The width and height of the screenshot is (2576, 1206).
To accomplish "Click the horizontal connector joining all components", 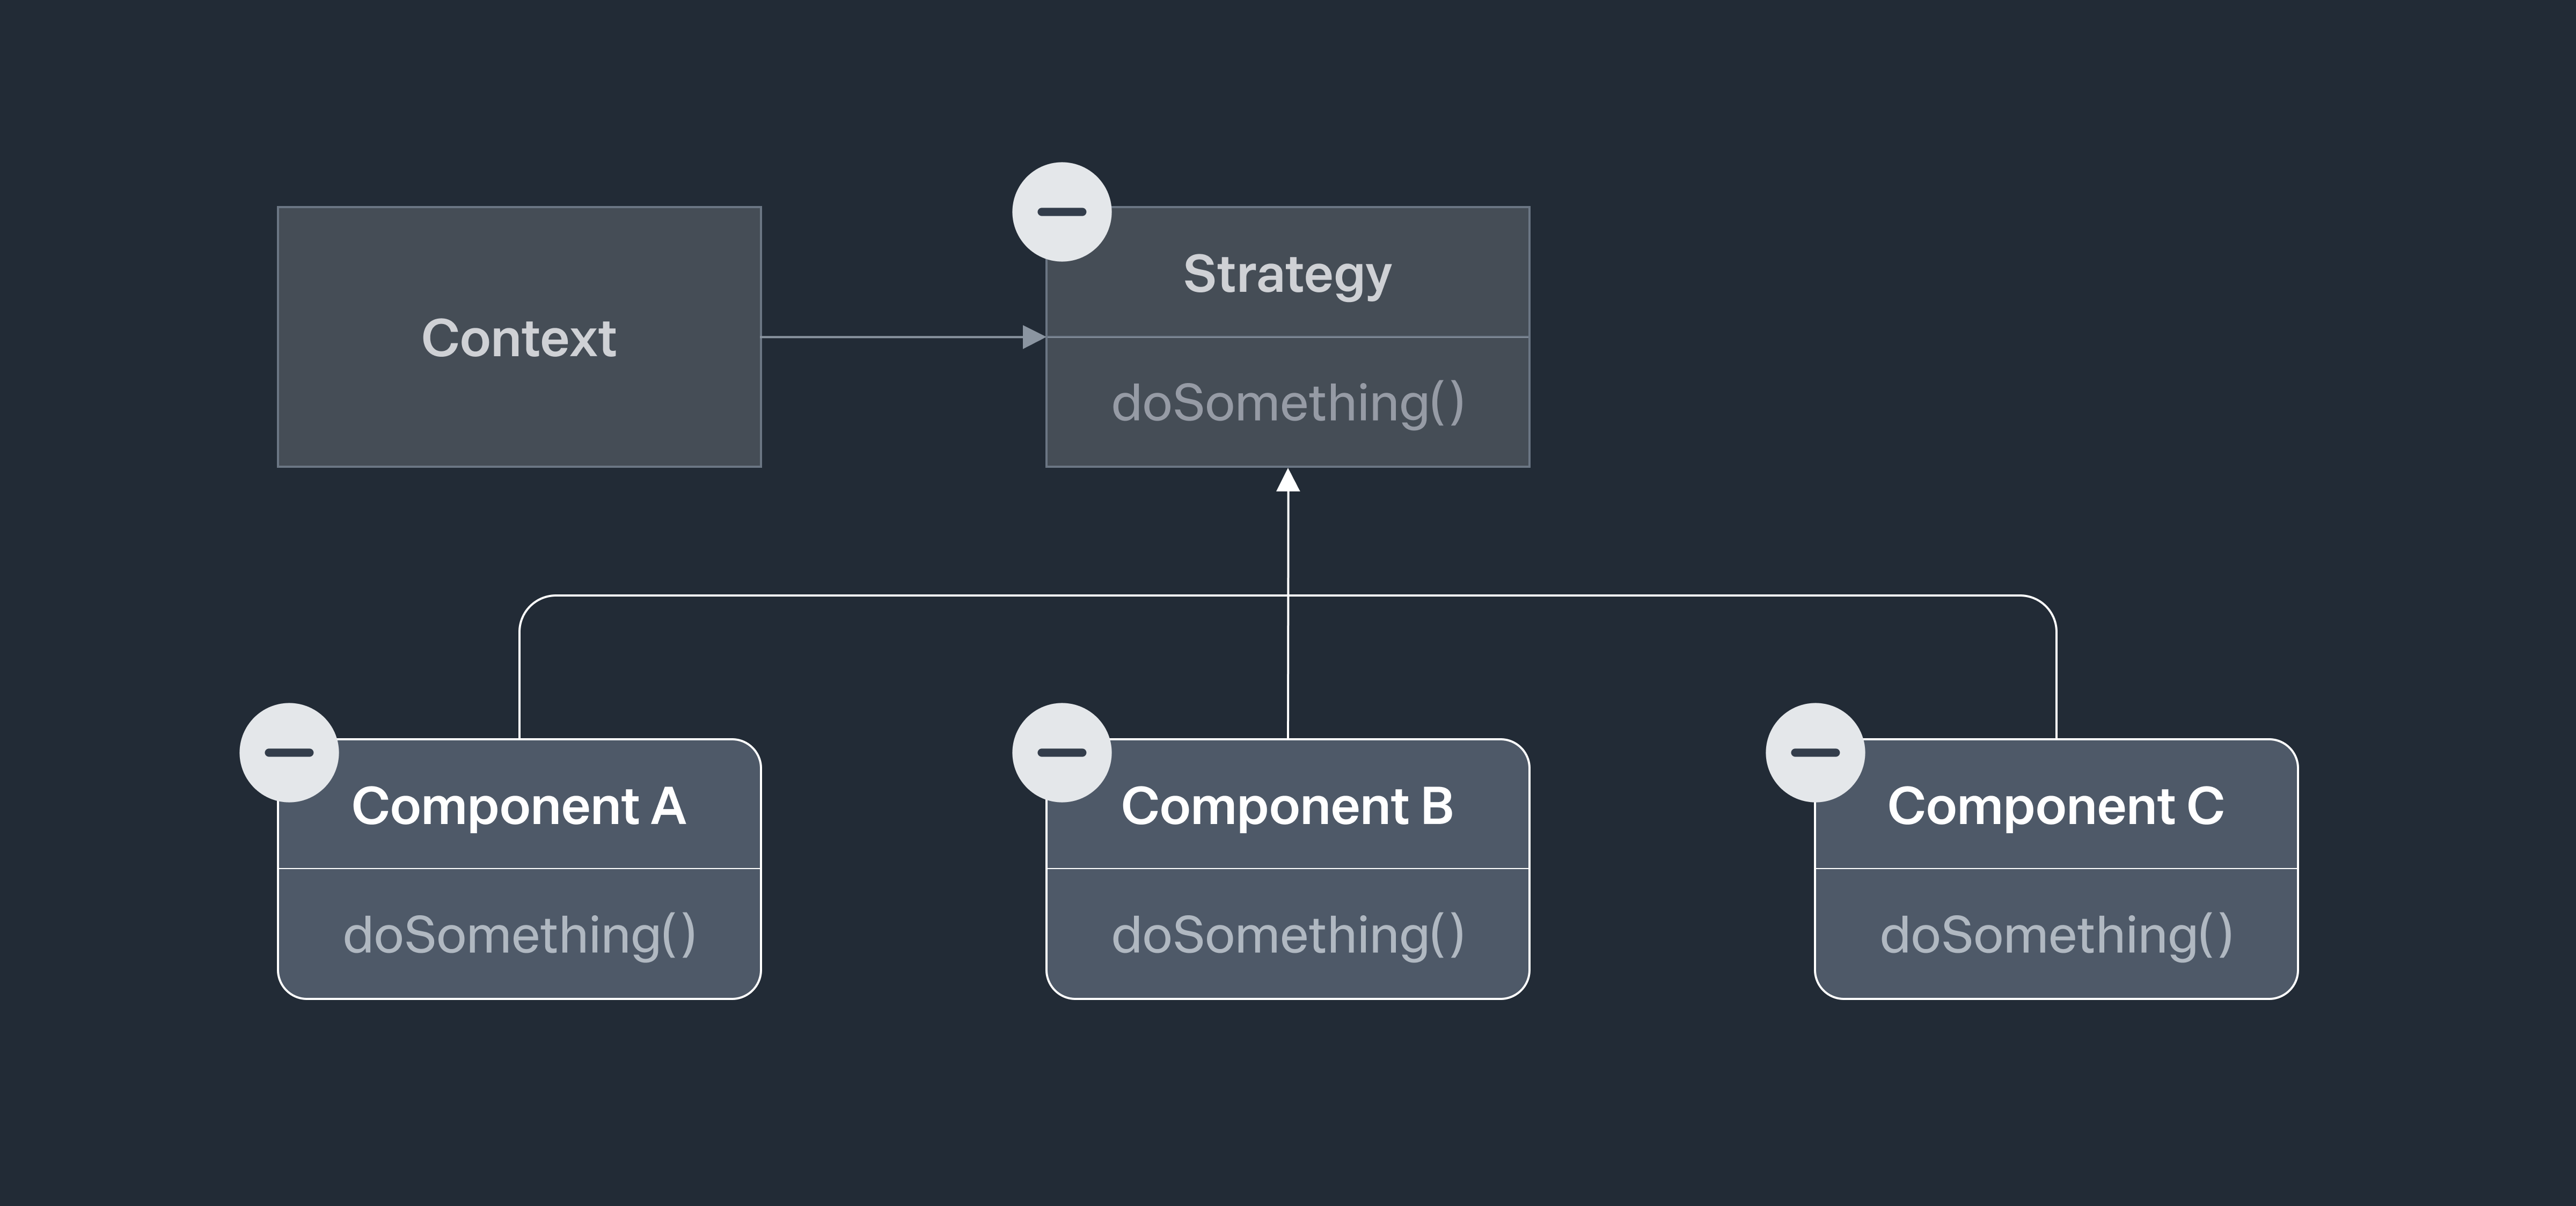I will click(x=1288, y=595).
